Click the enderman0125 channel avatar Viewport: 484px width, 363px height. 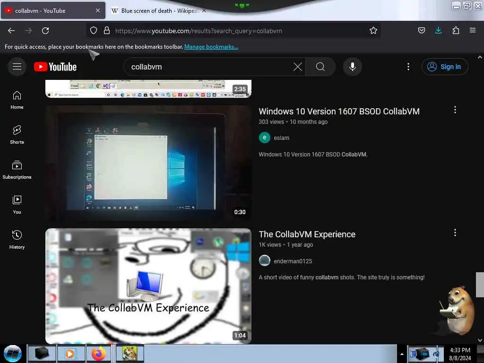coord(265,260)
